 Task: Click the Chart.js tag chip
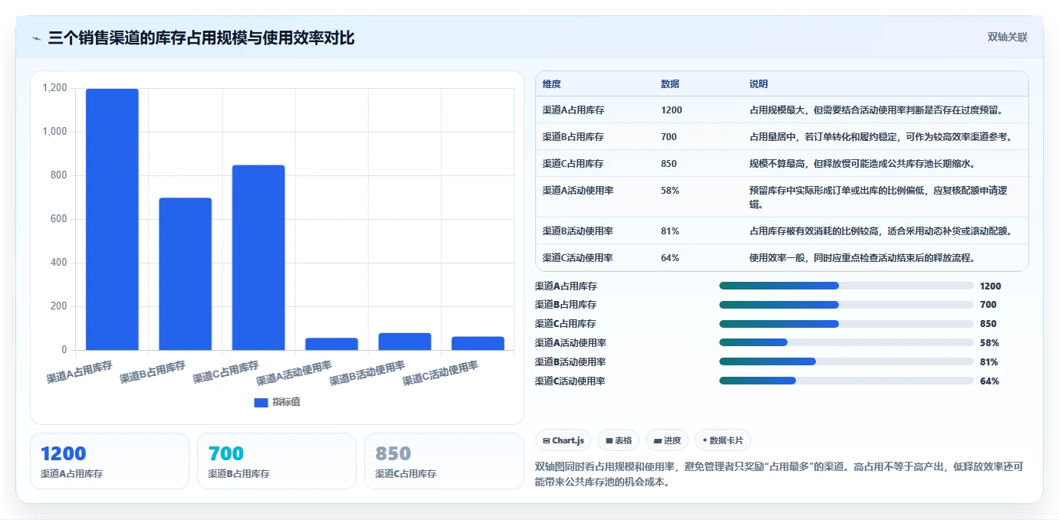click(563, 440)
